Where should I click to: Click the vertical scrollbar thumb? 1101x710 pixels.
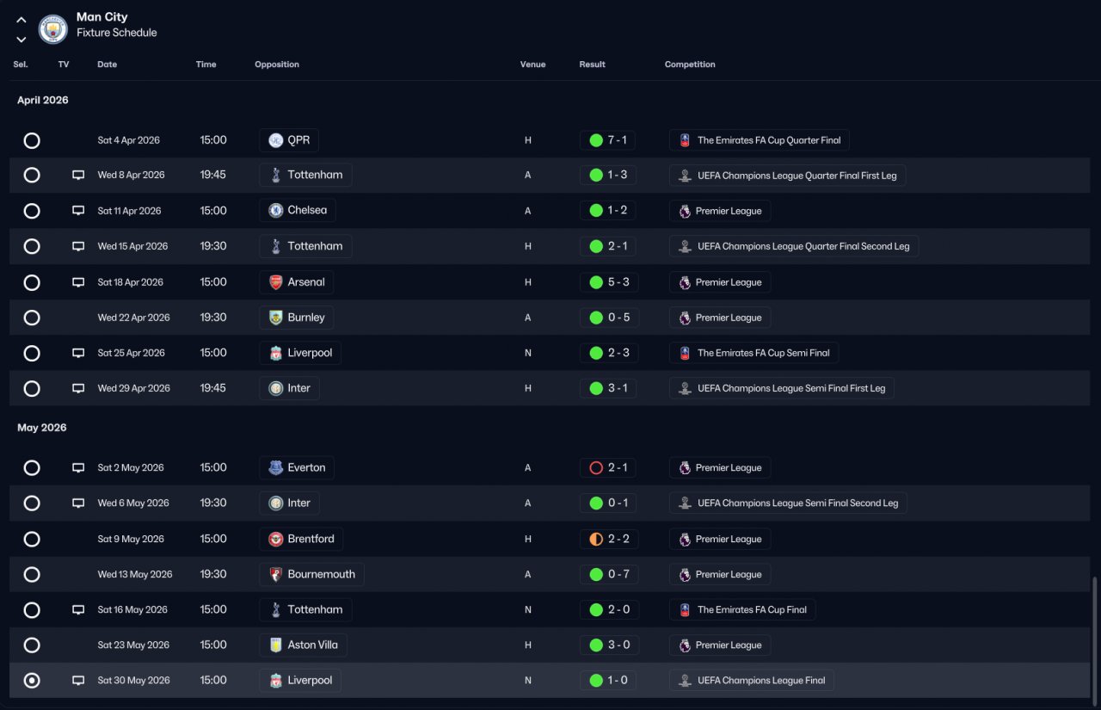tap(1095, 639)
